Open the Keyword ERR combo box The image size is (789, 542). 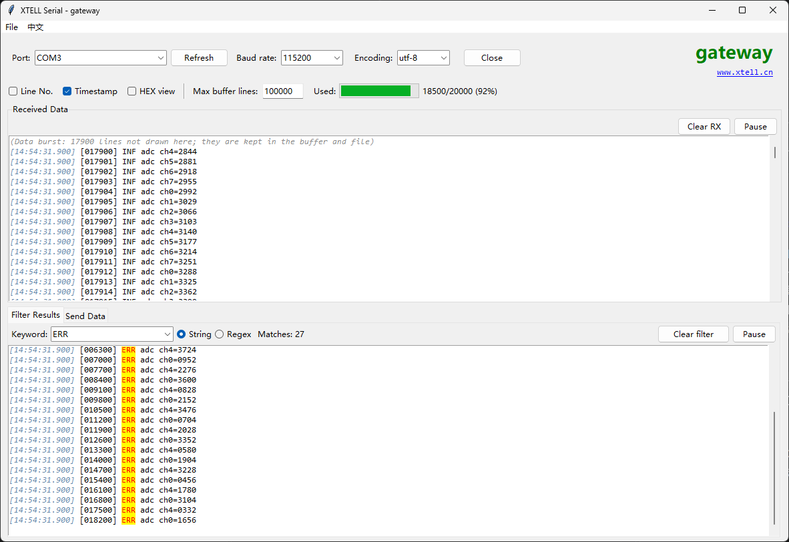tap(111, 334)
